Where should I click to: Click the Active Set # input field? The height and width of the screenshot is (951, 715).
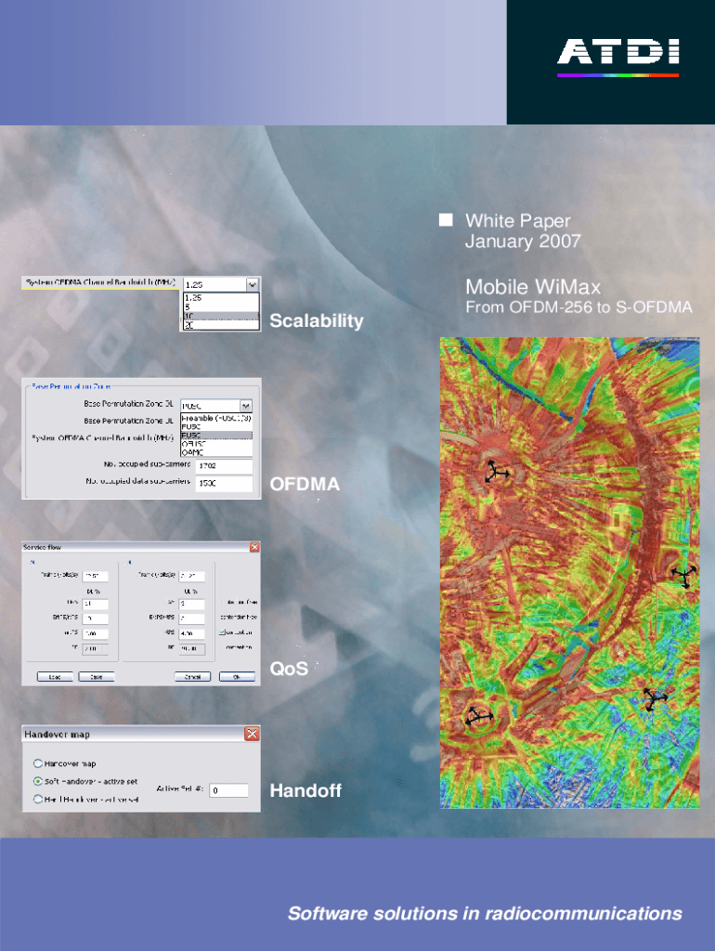(227, 790)
